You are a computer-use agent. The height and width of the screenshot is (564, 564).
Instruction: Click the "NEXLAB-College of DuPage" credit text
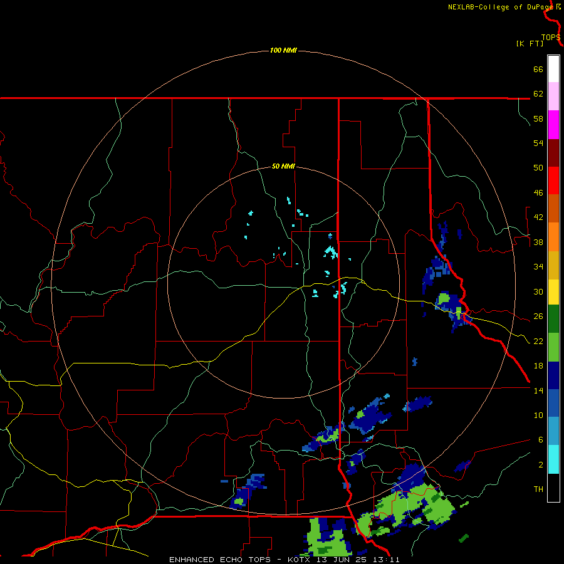pos(501,7)
